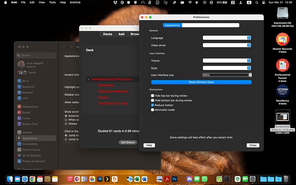296x185 pixels.
Task: Open the Language dropdown in Preferences
Action: click(227, 38)
